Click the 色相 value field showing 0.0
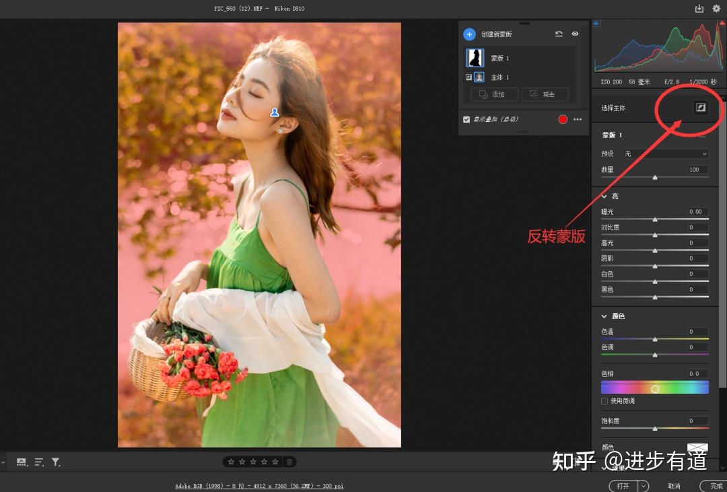Viewport: 727px width, 492px height. (x=698, y=374)
